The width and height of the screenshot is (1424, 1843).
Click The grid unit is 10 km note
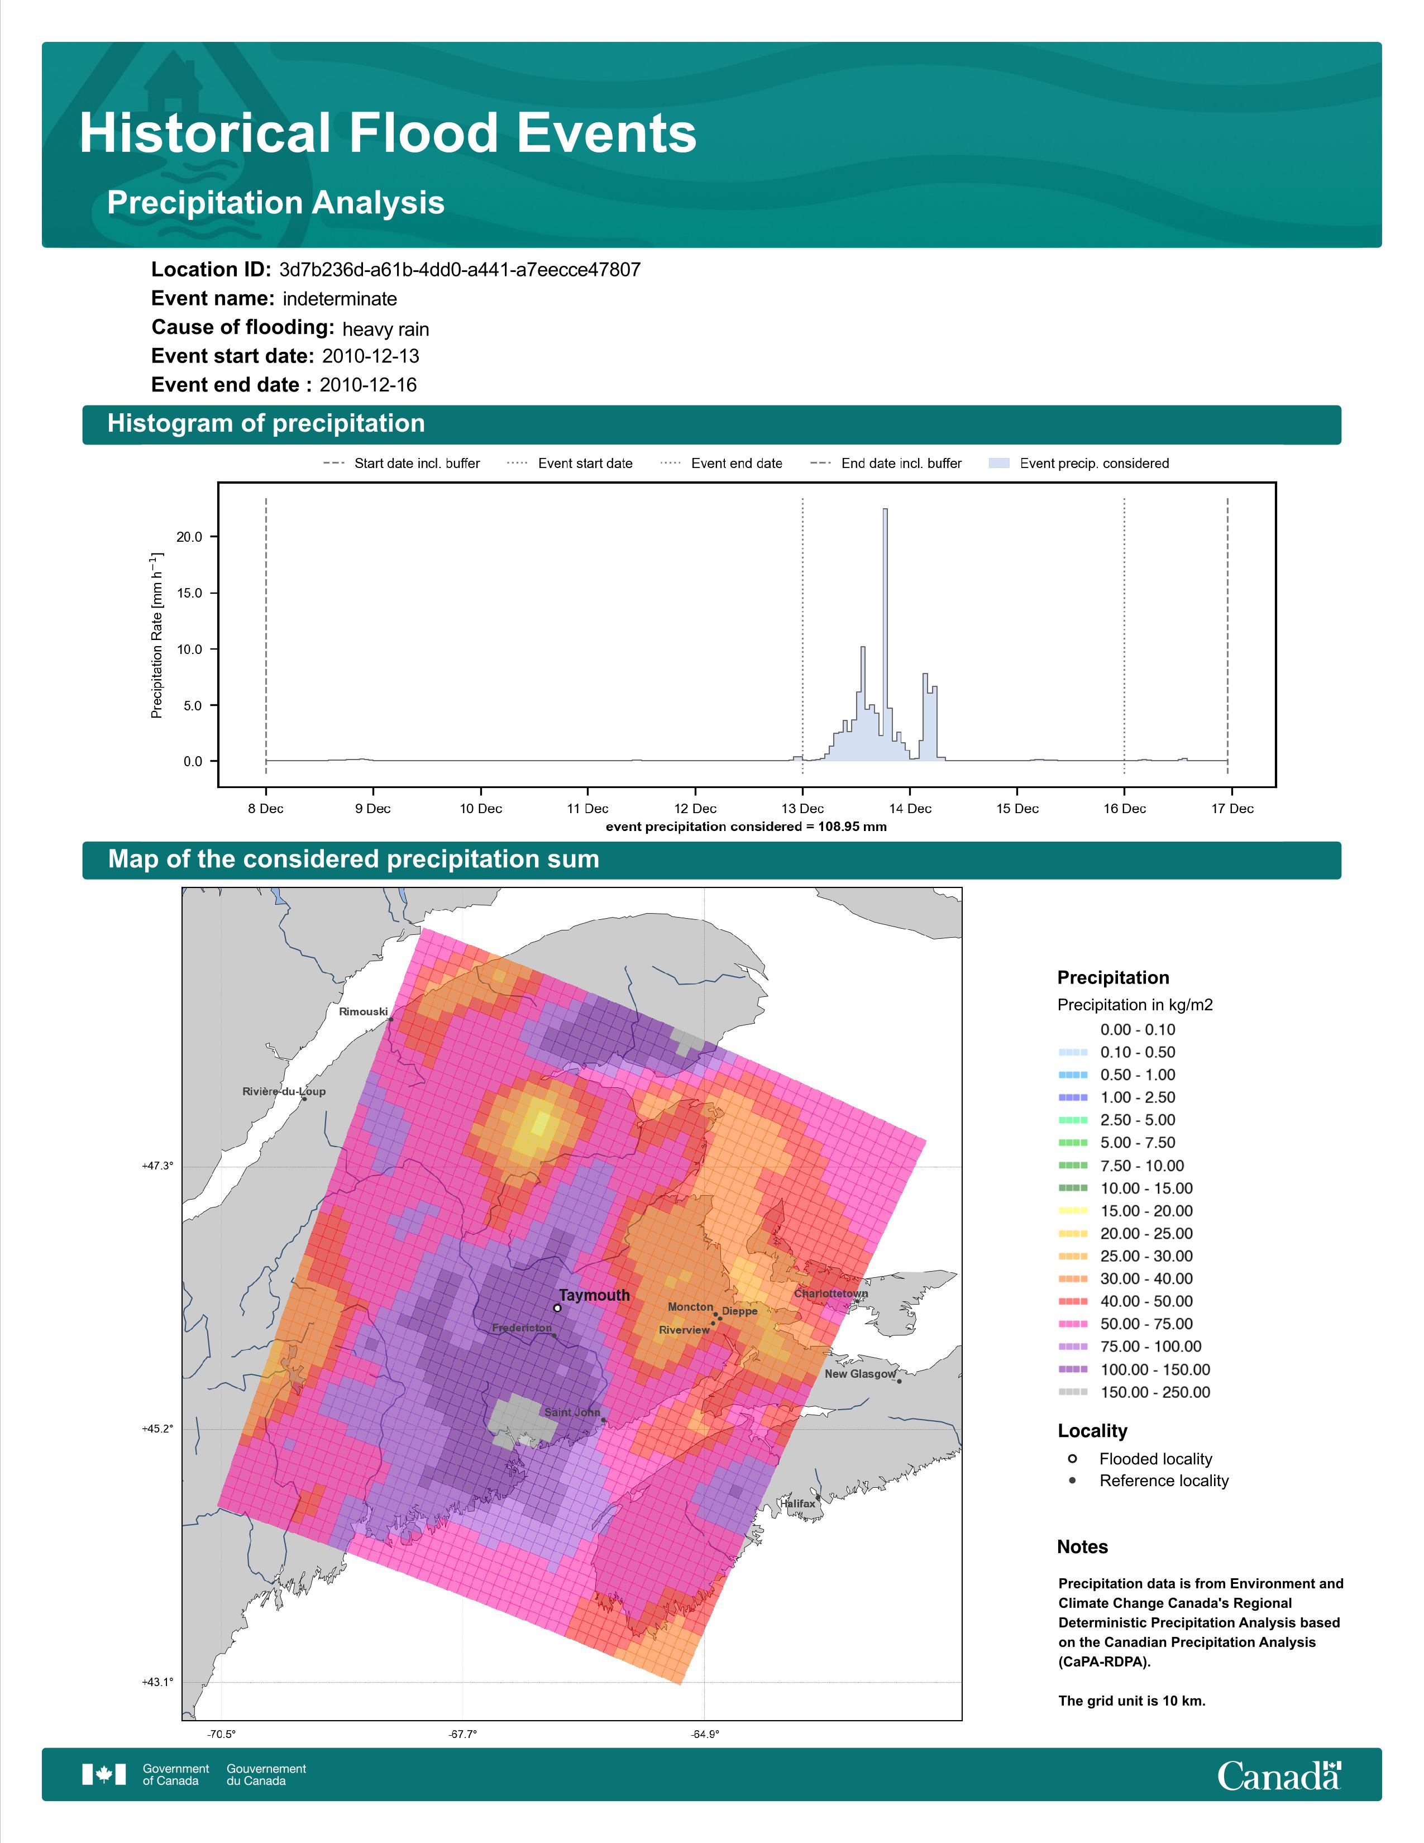pyautogui.click(x=1132, y=1701)
